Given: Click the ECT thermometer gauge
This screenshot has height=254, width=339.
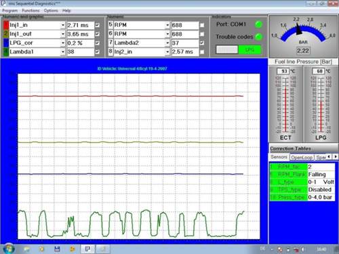Looking at the screenshot, I should coord(285,104).
